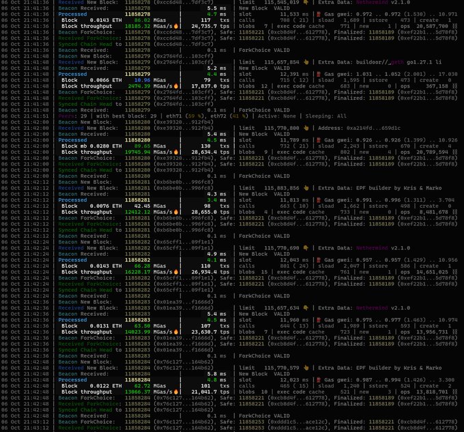Click the fuel pump icon before Gas gwei 0.957
This screenshot has height=432, width=464.
tap(319, 260)
